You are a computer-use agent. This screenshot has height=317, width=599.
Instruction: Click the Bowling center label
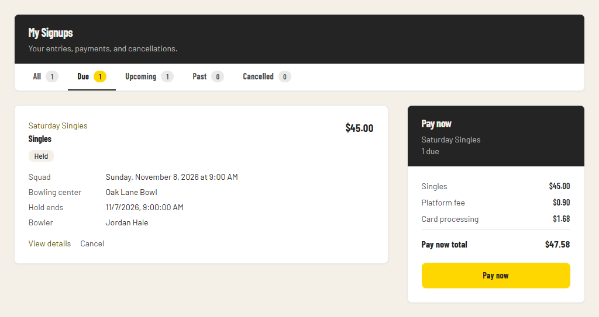click(54, 192)
